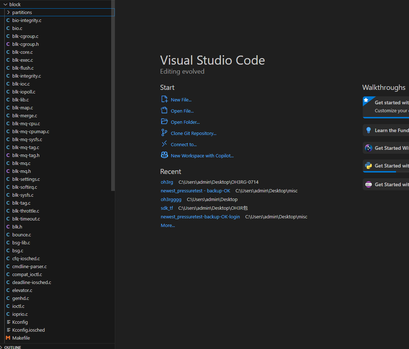409x349 pixels.
Task: Click the Open File icon
Action: (164, 110)
